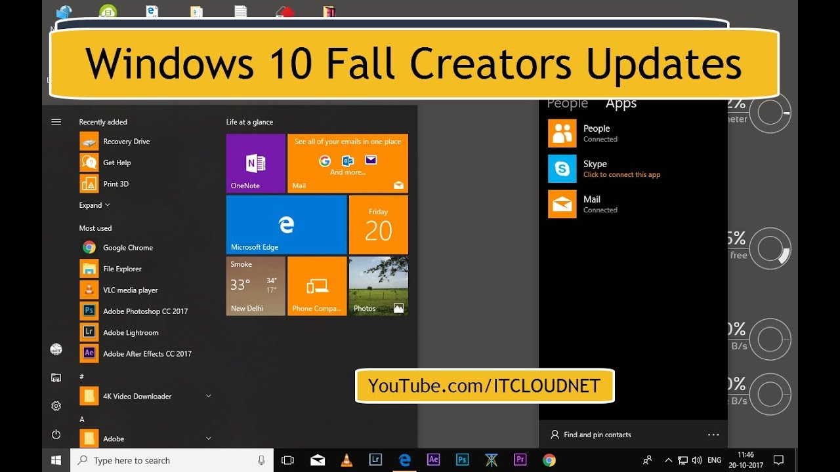Open the Microsoft Edge tile

(286, 225)
